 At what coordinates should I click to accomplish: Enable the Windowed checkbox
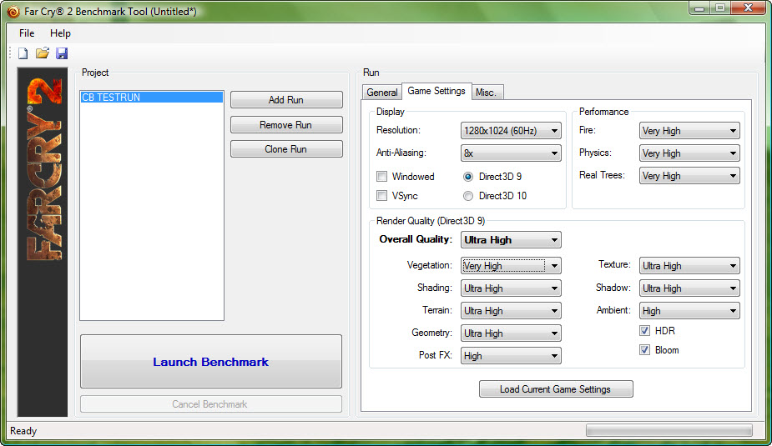pyautogui.click(x=381, y=176)
